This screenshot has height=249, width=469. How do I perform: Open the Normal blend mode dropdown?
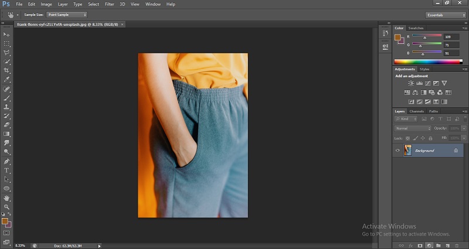click(x=413, y=128)
